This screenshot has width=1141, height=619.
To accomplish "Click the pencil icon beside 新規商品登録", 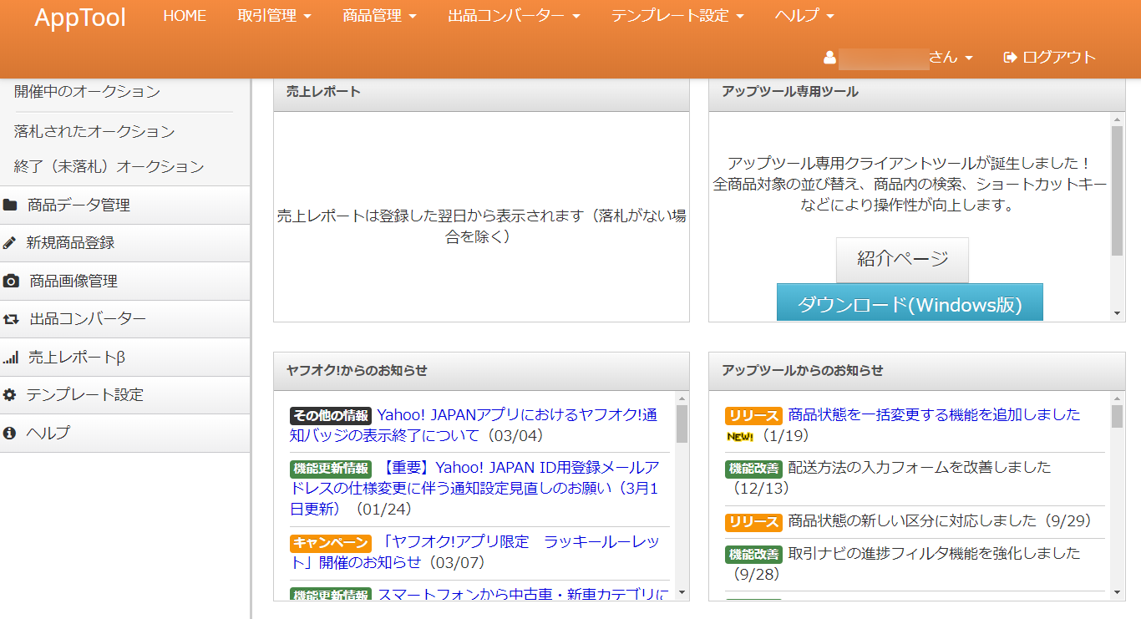I will point(10,243).
